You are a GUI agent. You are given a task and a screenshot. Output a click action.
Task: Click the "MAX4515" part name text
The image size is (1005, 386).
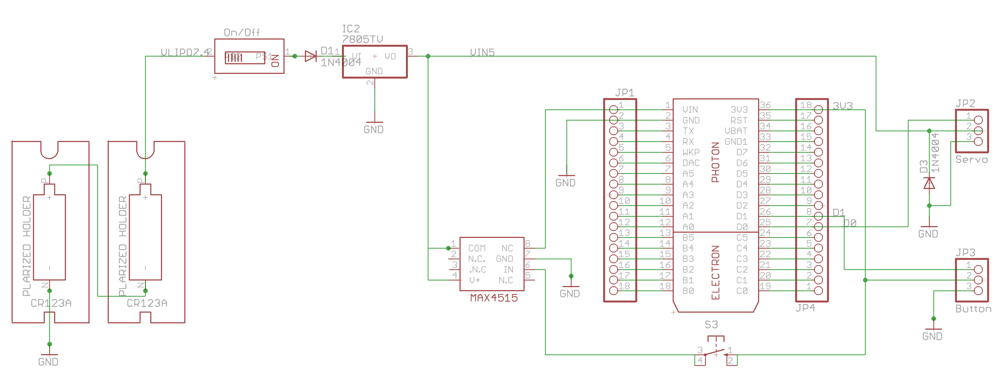(x=494, y=298)
